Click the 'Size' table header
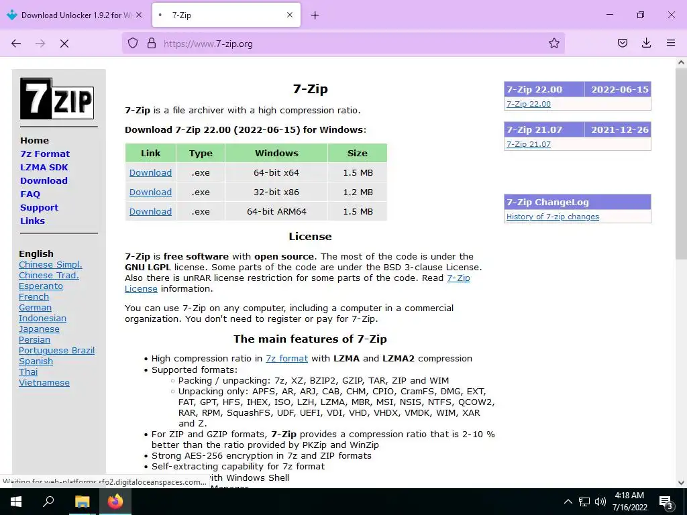 click(357, 154)
